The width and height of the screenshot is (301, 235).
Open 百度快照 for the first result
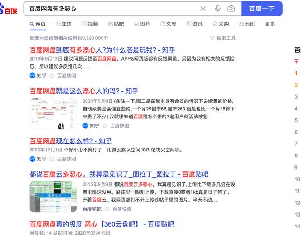[67, 76]
